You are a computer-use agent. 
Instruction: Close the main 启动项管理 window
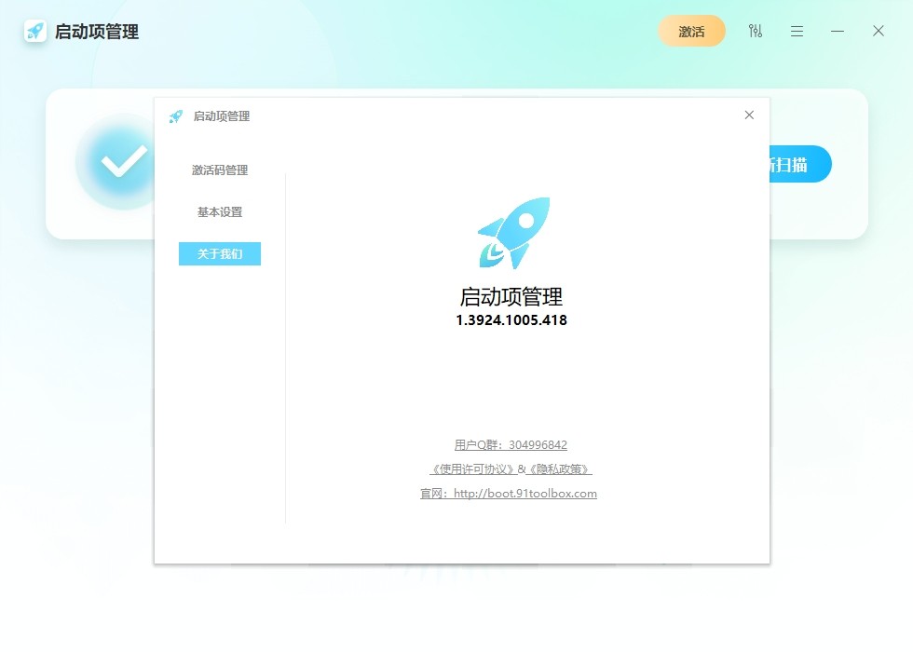point(879,31)
